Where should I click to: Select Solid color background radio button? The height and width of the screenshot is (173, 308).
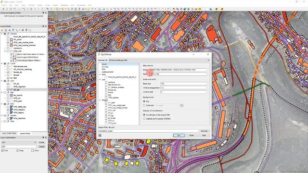click(x=144, y=105)
